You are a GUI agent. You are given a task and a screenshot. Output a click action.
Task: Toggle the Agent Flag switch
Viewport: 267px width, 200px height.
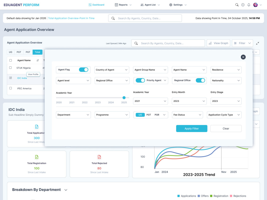(x=84, y=70)
